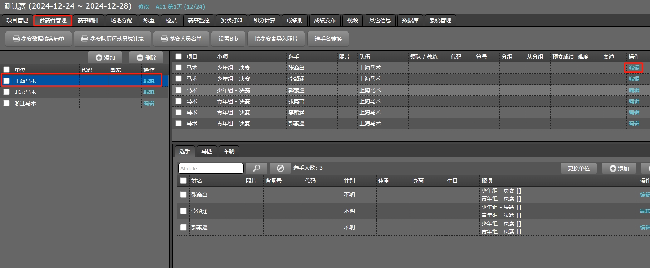Click the 设置Bib button
The height and width of the screenshot is (268, 650).
(x=228, y=39)
